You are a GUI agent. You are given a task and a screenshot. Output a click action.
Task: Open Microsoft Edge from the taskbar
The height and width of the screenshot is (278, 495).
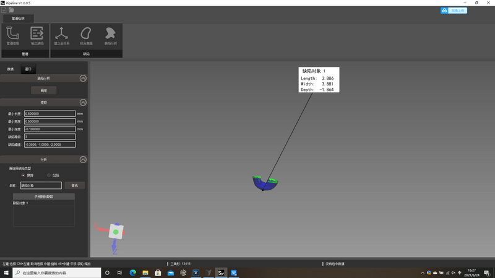point(132,272)
